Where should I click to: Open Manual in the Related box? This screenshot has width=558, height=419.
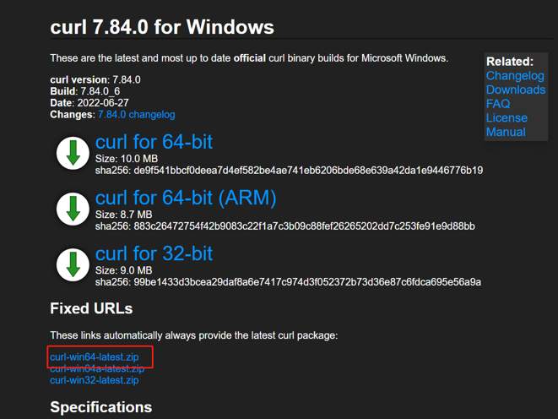click(x=506, y=132)
